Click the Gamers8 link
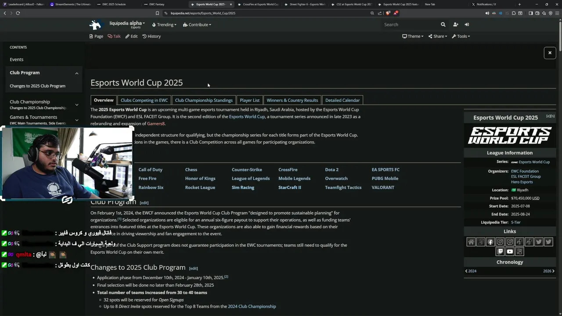 (x=156, y=124)
